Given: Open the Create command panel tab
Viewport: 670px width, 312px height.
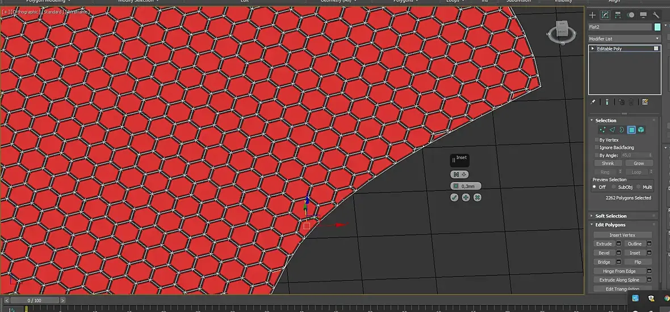Looking at the screenshot, I should 592,15.
